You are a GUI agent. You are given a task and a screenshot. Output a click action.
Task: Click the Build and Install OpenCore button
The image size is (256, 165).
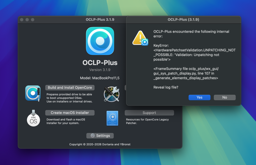point(70,87)
